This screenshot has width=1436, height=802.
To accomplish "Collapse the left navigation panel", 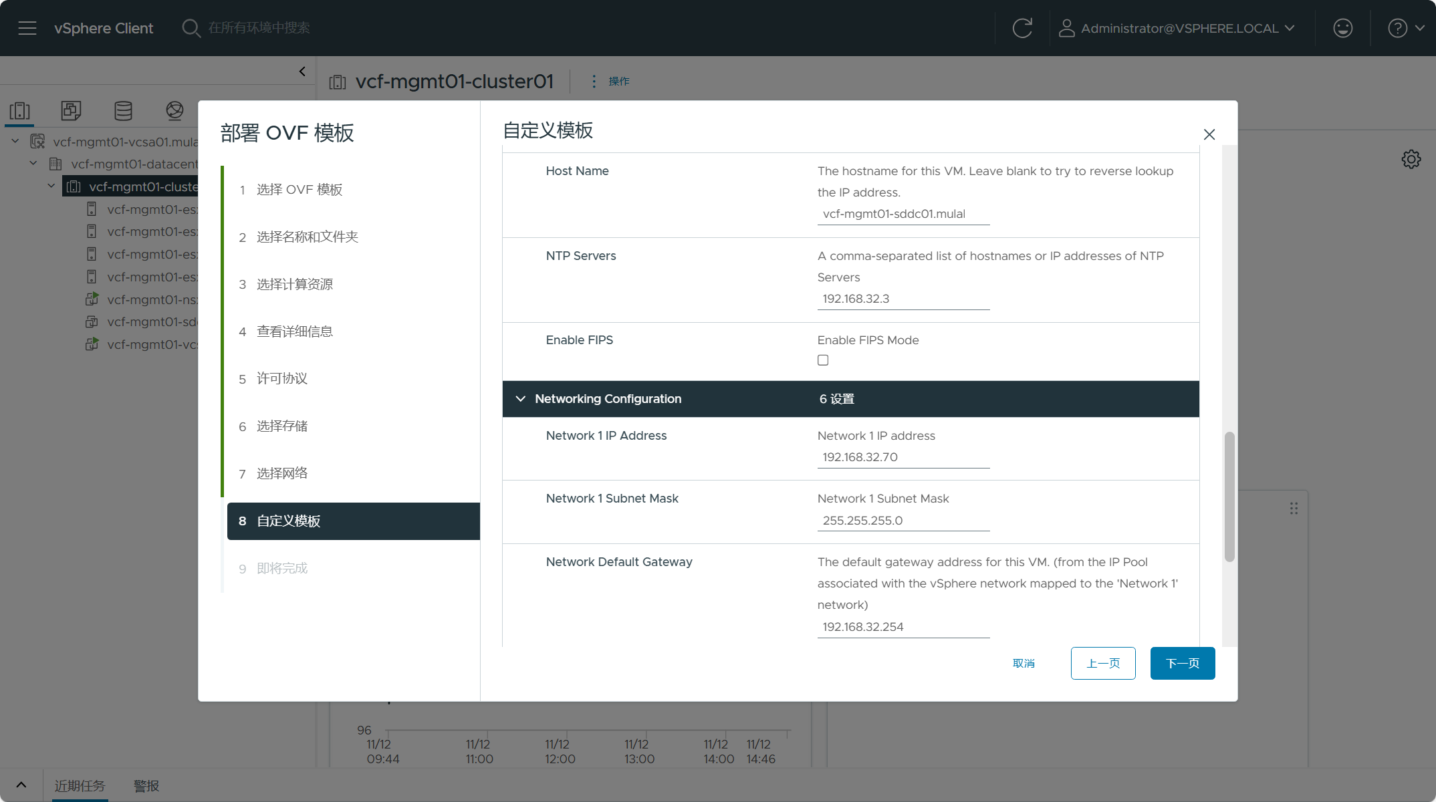I will point(302,71).
